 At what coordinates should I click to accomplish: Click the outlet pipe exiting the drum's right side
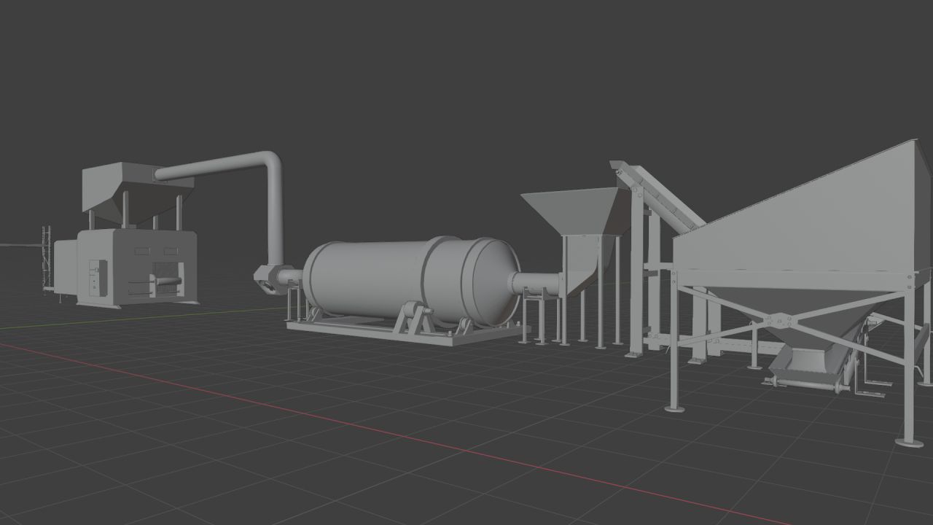pos(536,281)
